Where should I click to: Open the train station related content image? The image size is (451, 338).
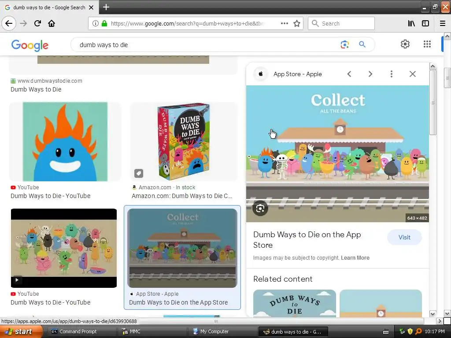(x=381, y=303)
